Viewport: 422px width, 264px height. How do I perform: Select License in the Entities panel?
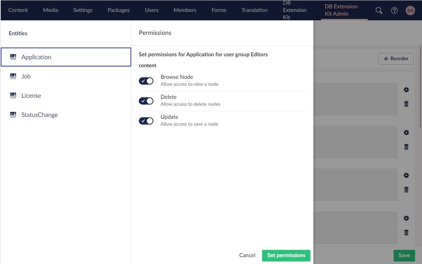click(31, 95)
